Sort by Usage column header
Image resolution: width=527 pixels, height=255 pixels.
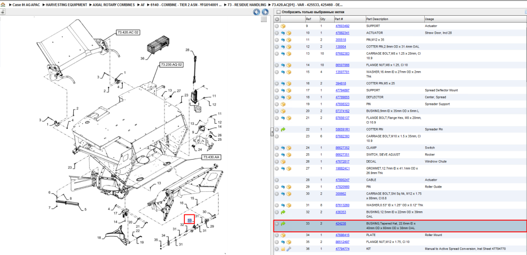tap(430, 19)
